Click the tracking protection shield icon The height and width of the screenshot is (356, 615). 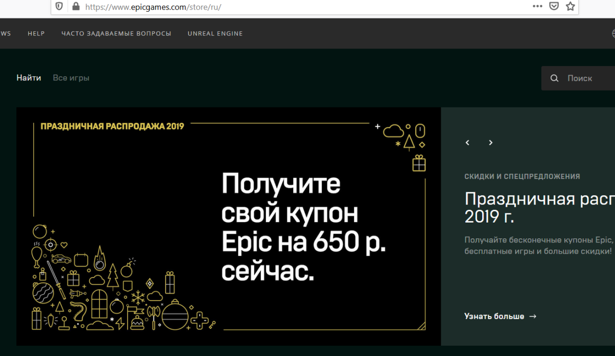59,7
